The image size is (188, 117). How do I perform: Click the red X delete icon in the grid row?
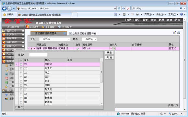click(35, 48)
